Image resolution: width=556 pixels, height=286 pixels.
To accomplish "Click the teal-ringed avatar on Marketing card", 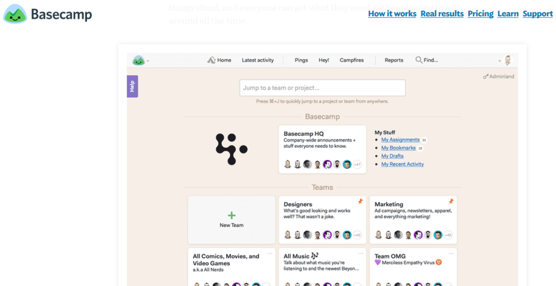I will tap(438, 235).
